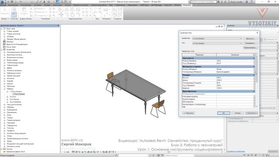Click the Красное дерево material value cell
Image resolution: width=279 pixels, height=157 pixels.
click(235, 72)
